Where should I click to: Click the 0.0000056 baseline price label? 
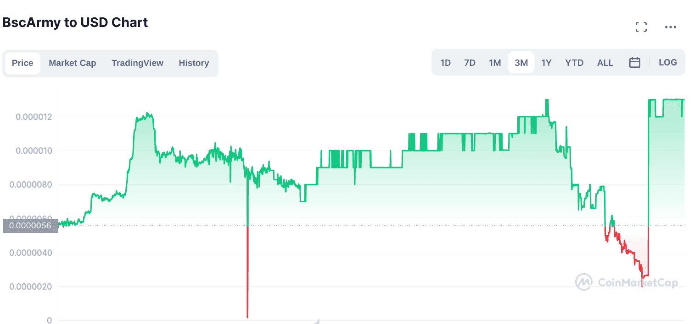click(x=30, y=226)
